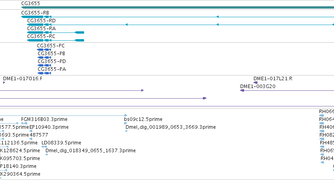Viewport: 334px width, 180px height.
Task: Open the CG3655-PC protein label
Action: [51, 46]
